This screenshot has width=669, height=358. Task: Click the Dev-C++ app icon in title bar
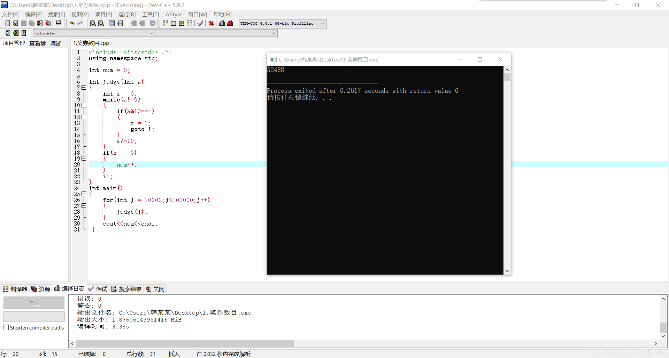click(4, 5)
